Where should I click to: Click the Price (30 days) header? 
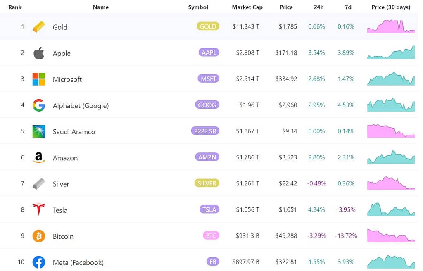[391, 7]
